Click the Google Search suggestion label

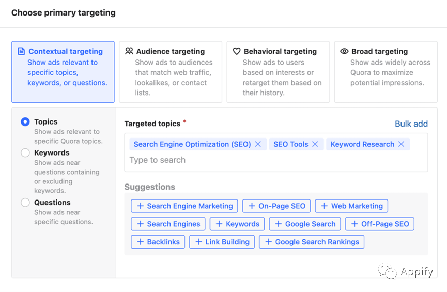point(311,224)
